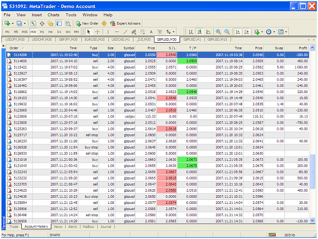Viewport: 318px width, 239px height.
Task: Select the crosshair tool
Action: click(98, 32)
